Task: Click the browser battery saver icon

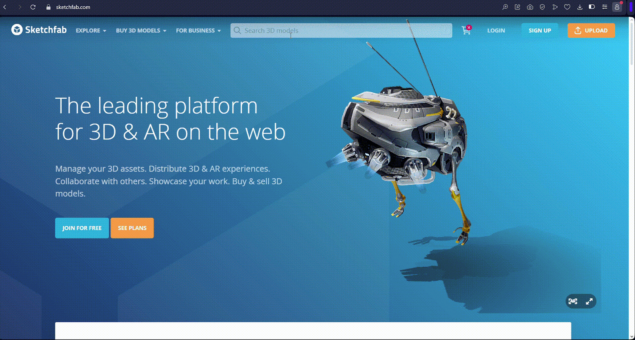Action: (x=592, y=7)
